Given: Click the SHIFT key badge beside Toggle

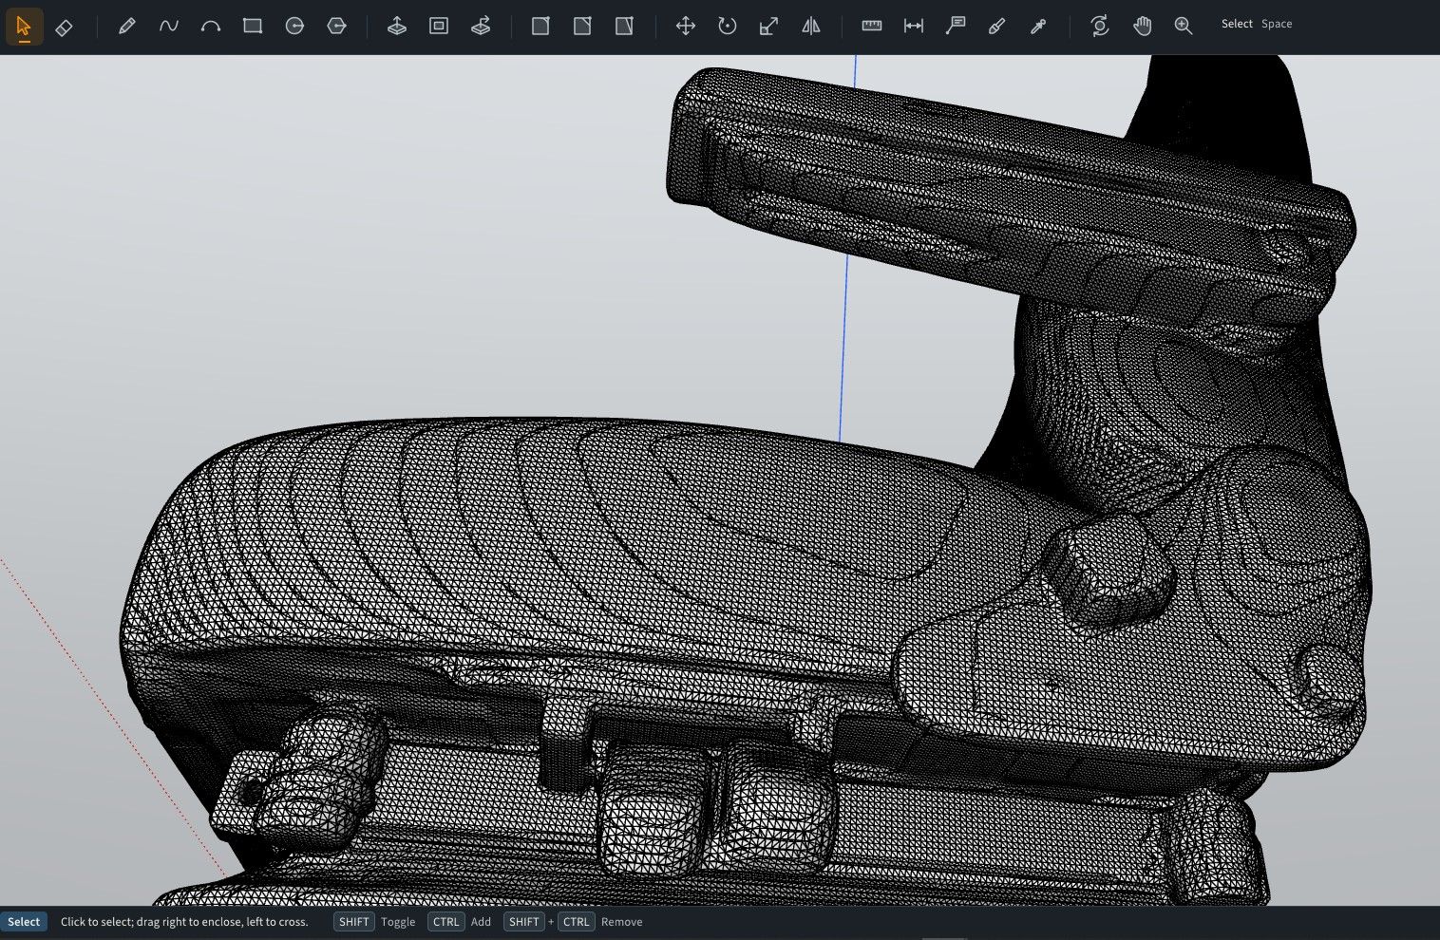Looking at the screenshot, I should point(353,922).
